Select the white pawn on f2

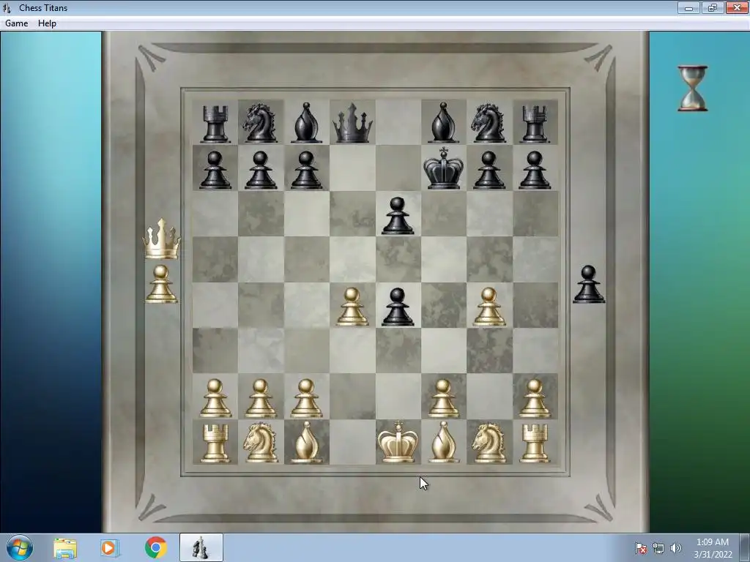443,399
